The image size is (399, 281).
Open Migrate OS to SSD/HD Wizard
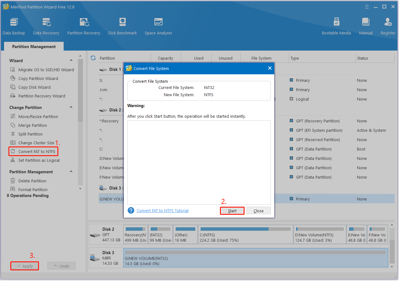tap(42, 70)
